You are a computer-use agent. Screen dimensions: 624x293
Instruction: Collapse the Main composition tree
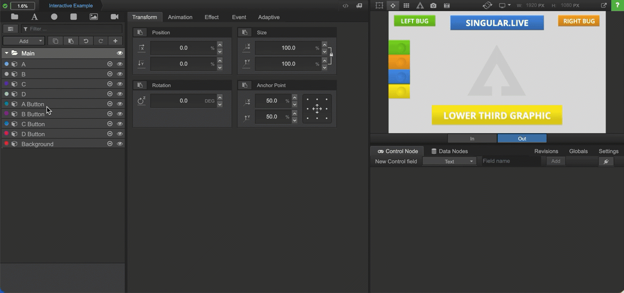pyautogui.click(x=6, y=53)
